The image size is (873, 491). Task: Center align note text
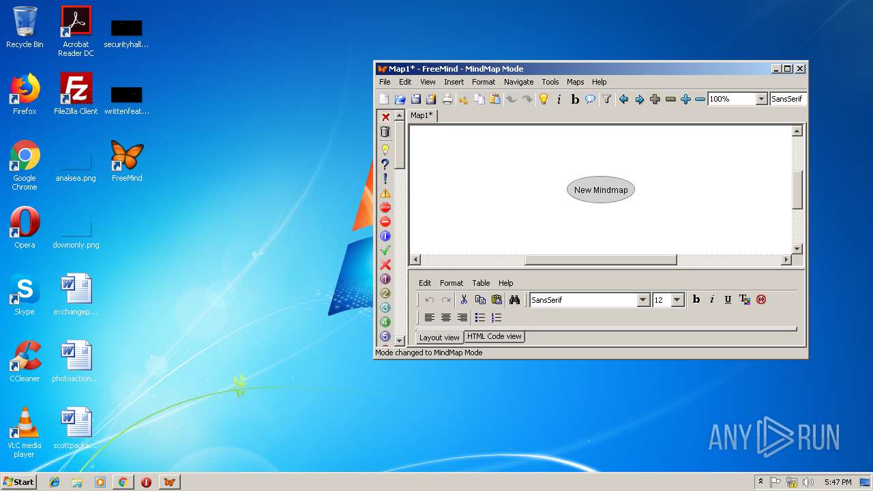pyautogui.click(x=445, y=318)
